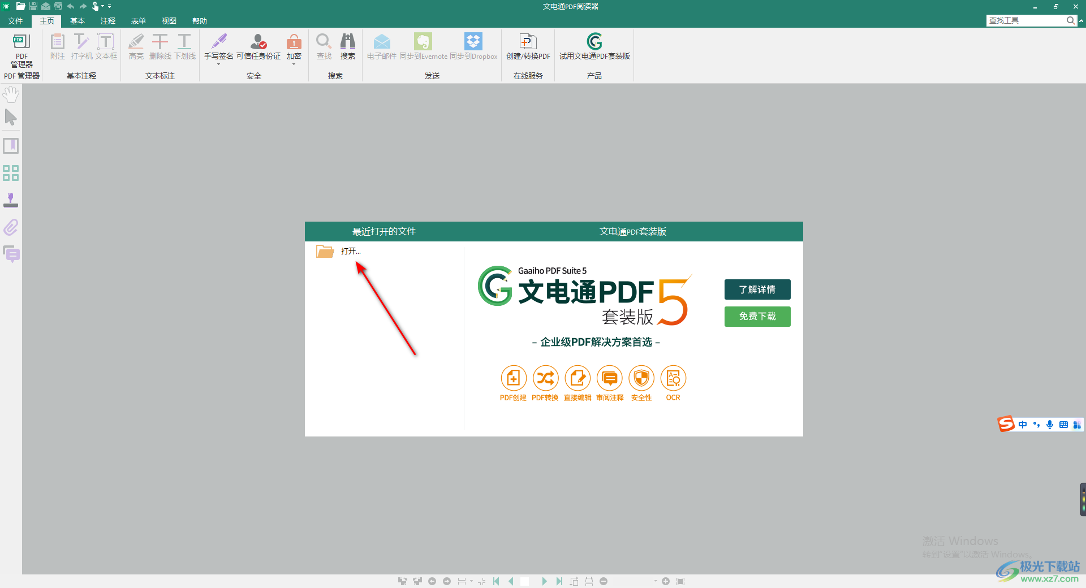Click the print icon in quick access toolbar

(58, 6)
